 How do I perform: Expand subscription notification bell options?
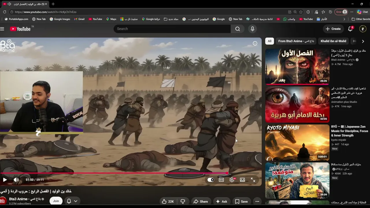click(72, 201)
